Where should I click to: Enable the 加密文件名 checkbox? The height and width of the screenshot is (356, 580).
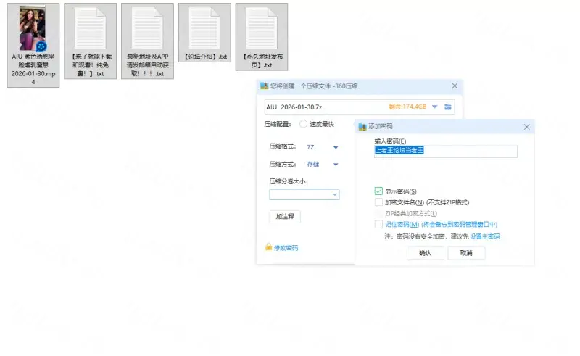[378, 202]
